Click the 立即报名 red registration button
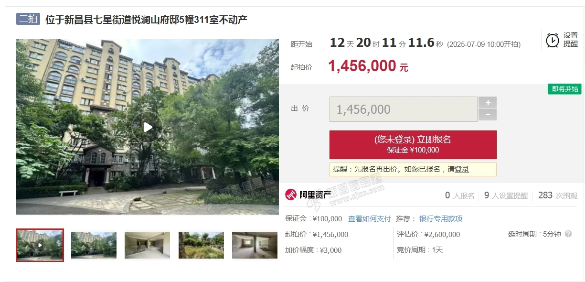 pos(413,144)
